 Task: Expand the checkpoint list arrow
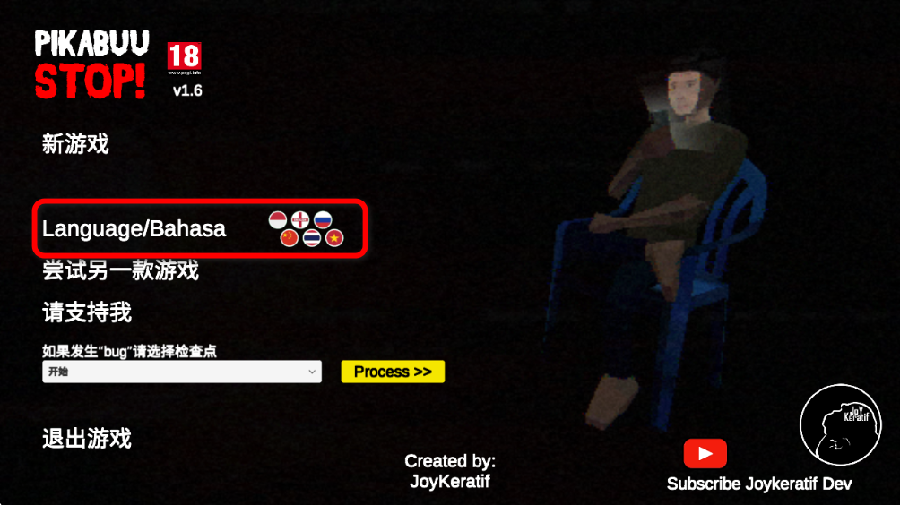click(x=312, y=372)
